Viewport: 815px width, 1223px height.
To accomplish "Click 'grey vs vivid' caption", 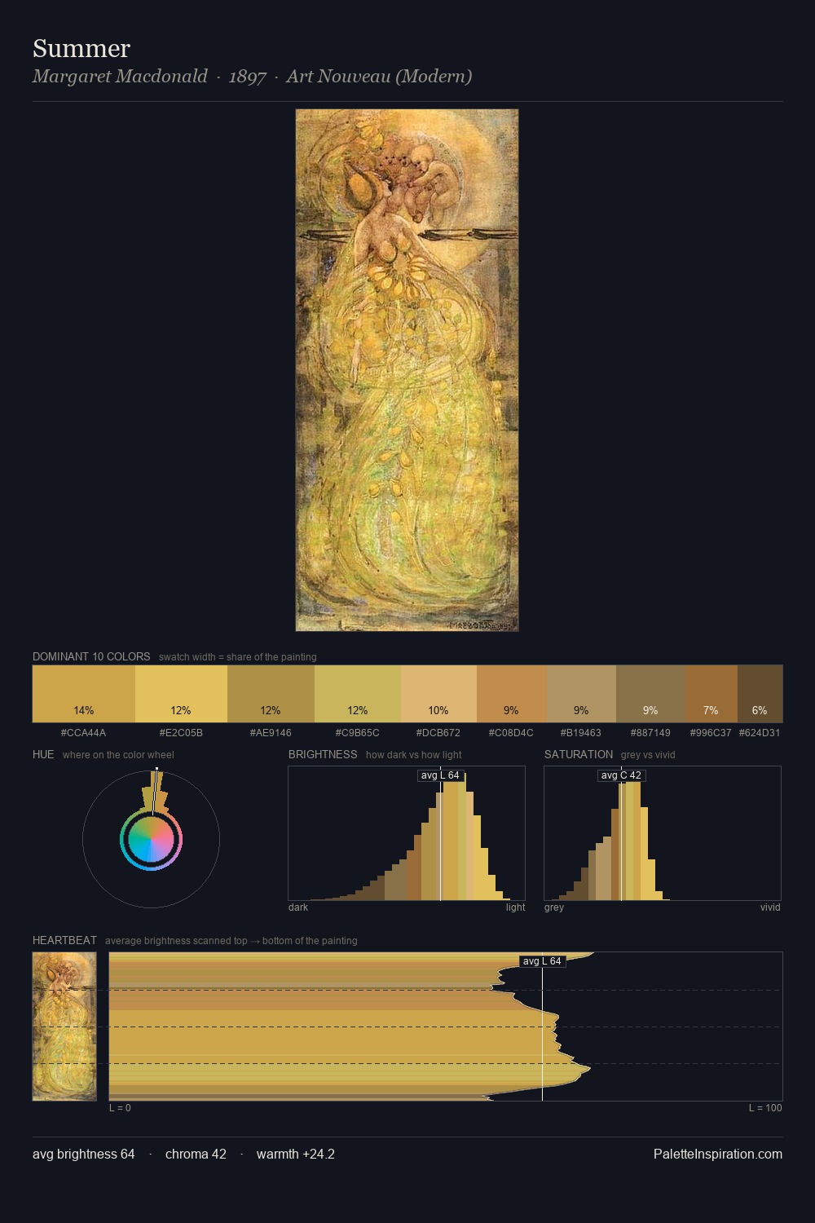I will [x=648, y=755].
